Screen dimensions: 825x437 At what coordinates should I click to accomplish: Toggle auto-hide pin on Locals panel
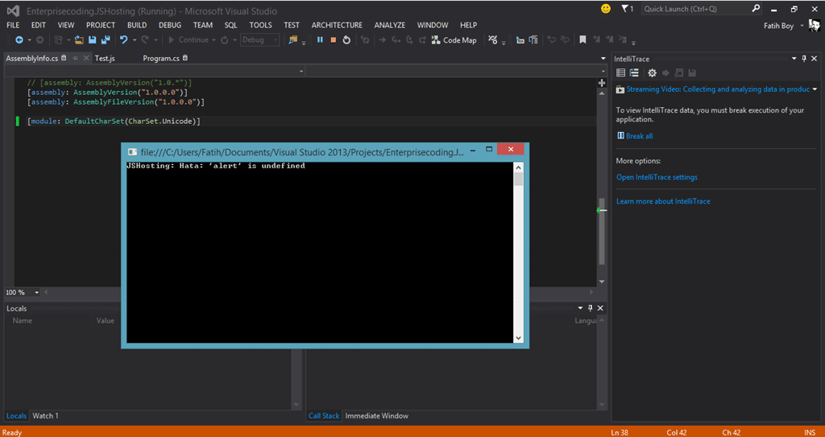pyautogui.click(x=590, y=308)
